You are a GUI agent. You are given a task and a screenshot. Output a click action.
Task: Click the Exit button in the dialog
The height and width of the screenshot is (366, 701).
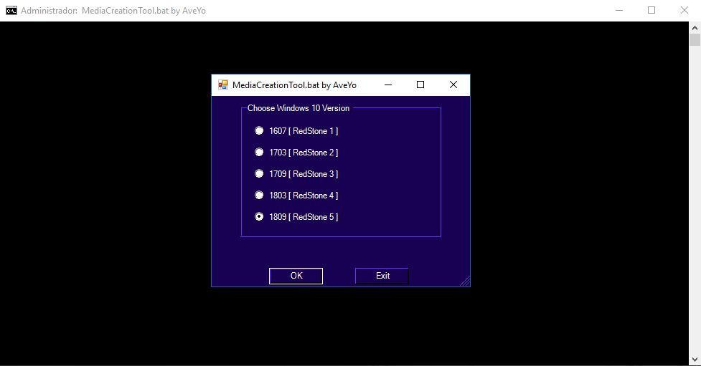point(382,276)
